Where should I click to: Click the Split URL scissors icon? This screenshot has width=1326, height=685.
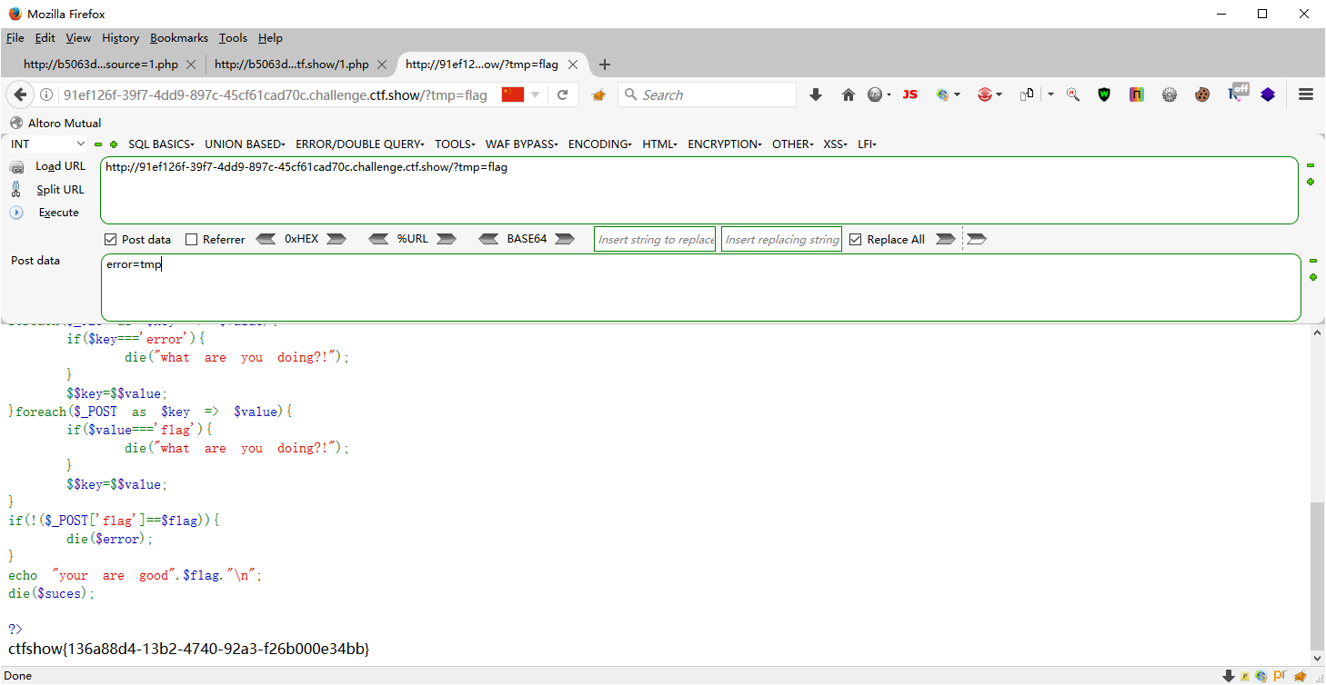(x=16, y=189)
